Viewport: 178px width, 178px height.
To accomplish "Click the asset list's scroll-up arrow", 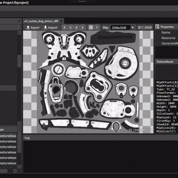I will (19, 129).
